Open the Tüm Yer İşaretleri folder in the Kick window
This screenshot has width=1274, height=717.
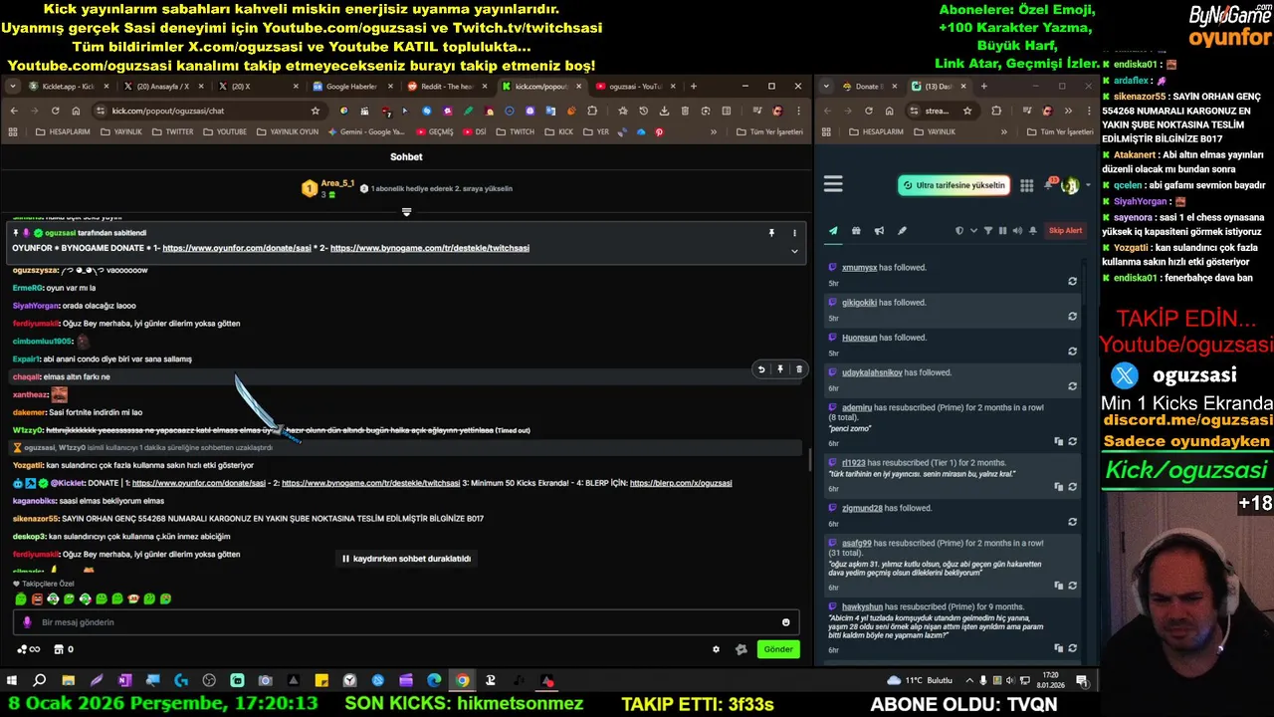point(769,131)
